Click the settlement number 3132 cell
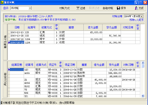148x105 pixels. click(x=29, y=86)
